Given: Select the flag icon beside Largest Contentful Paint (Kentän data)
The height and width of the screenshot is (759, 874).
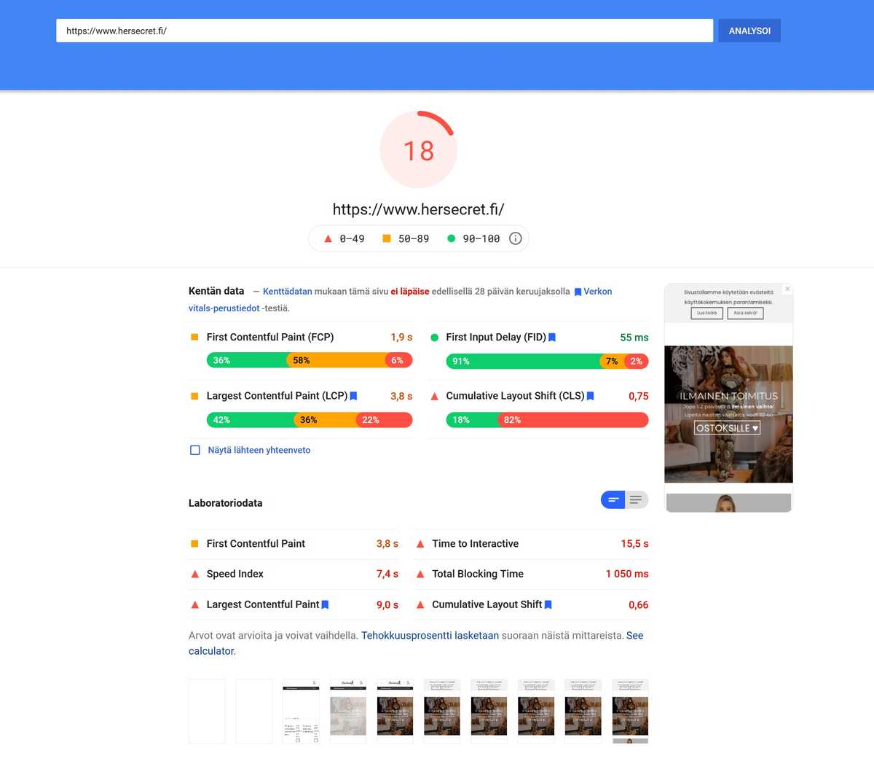Looking at the screenshot, I should pyautogui.click(x=353, y=396).
